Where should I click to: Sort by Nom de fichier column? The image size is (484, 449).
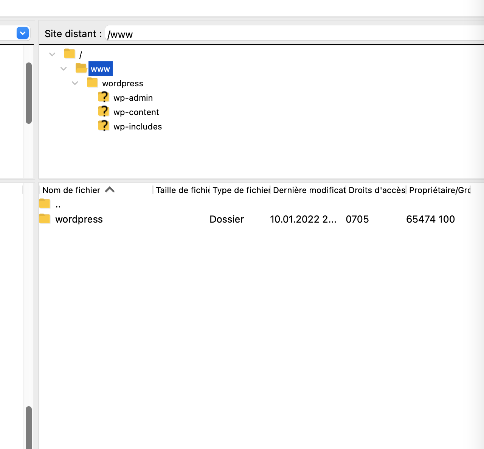pos(72,190)
